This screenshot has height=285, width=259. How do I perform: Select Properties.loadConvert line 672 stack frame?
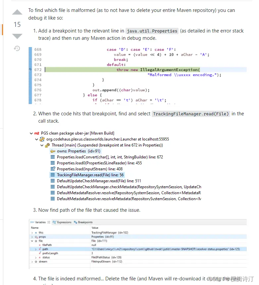coord(110,157)
